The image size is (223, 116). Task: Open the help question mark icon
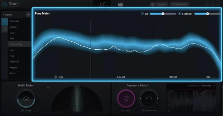click(212, 5)
